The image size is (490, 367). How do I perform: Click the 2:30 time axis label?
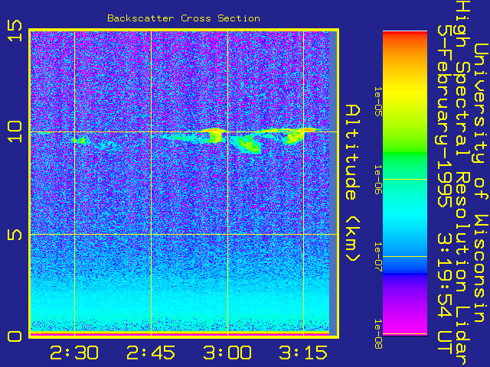click(74, 353)
